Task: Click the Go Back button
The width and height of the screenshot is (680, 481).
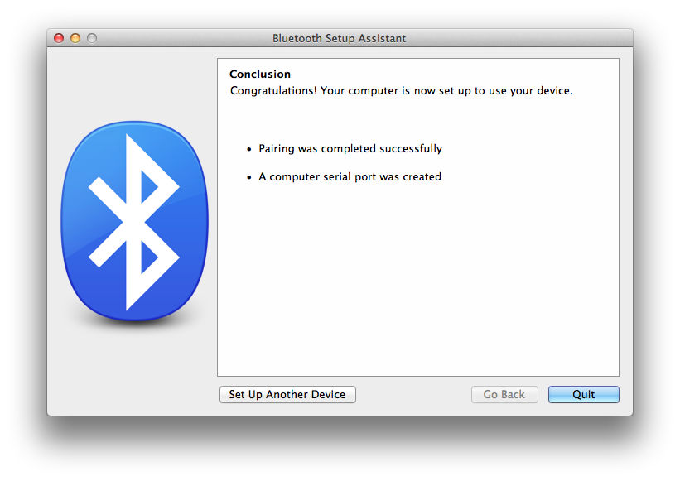Action: (x=504, y=394)
